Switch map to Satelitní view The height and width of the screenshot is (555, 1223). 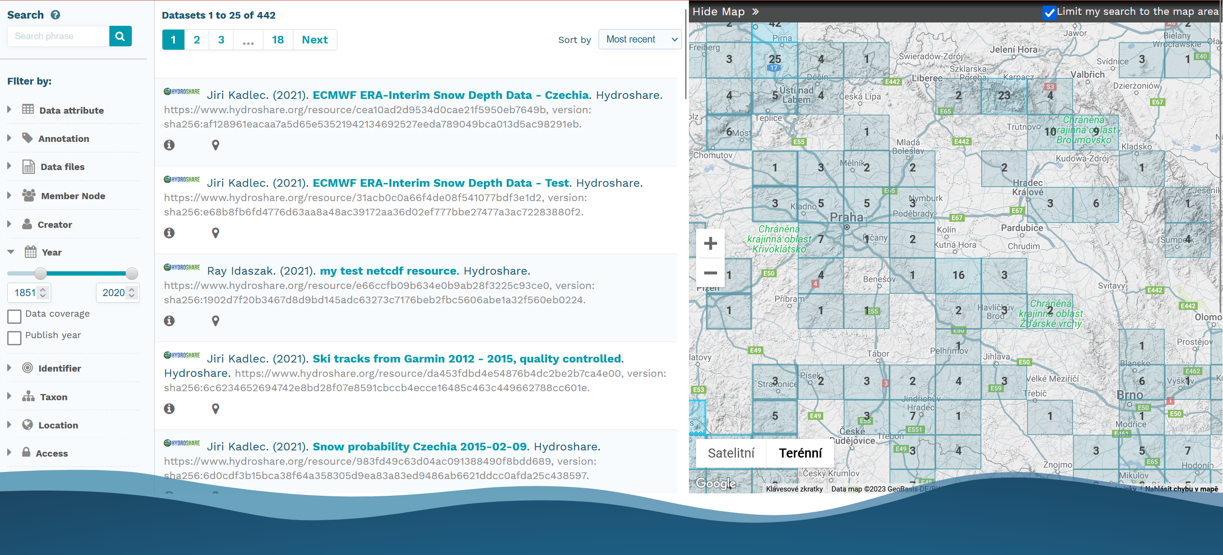point(731,453)
